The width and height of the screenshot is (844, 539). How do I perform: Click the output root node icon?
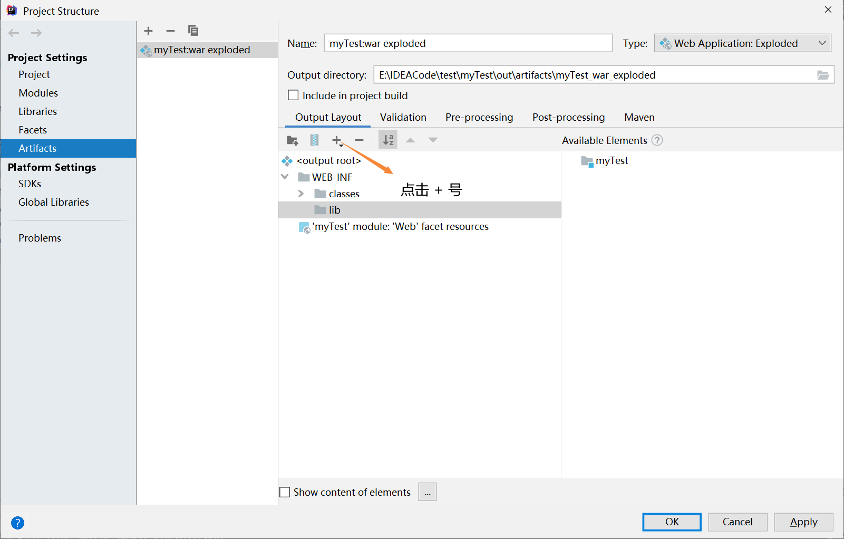(x=287, y=161)
